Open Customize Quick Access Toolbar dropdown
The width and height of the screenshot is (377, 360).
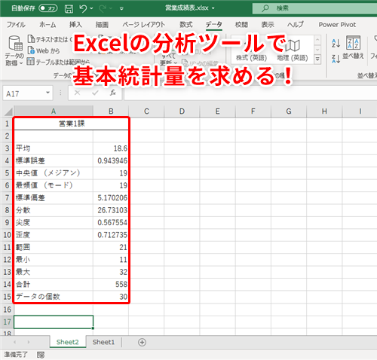(x=121, y=8)
